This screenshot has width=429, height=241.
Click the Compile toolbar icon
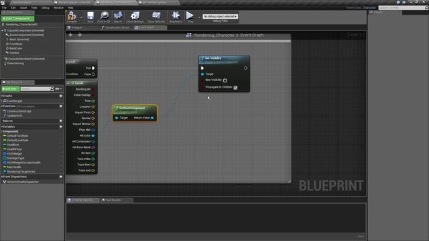[x=72, y=17]
